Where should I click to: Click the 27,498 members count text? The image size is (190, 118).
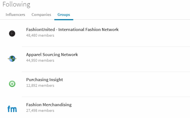[40, 110]
